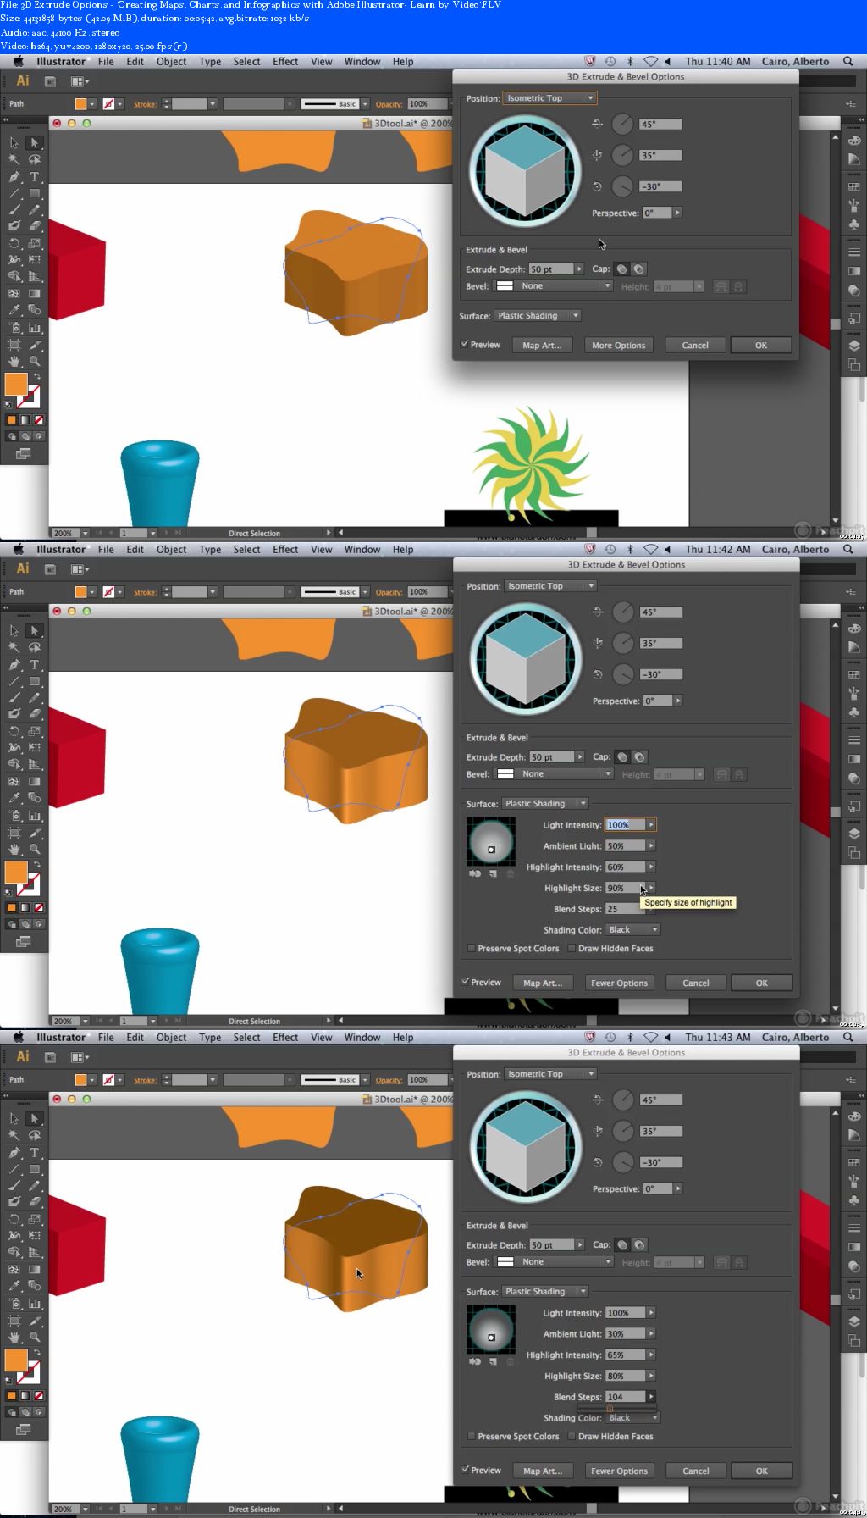867x1518 pixels.
Task: Select the Hand tool in the 11:42 AM frame
Action: (x=14, y=849)
